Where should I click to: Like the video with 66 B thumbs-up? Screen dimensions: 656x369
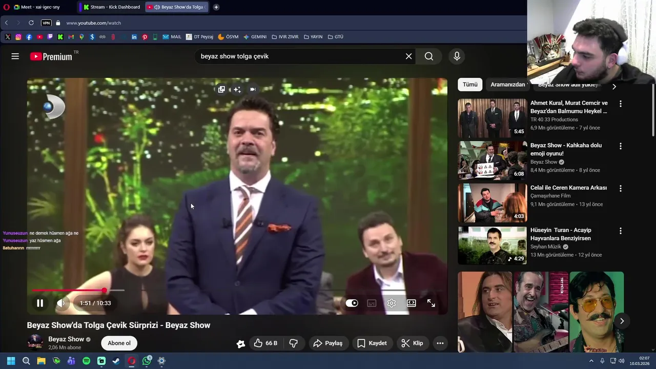coord(265,343)
